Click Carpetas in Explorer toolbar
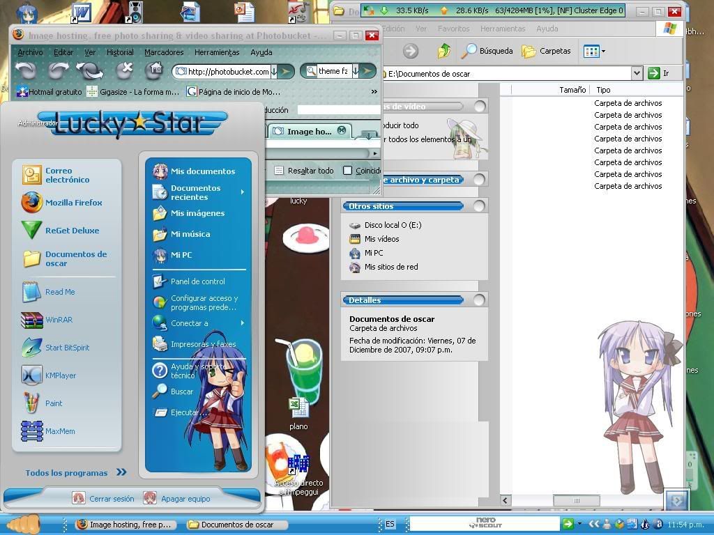The width and height of the screenshot is (714, 535). [x=547, y=51]
